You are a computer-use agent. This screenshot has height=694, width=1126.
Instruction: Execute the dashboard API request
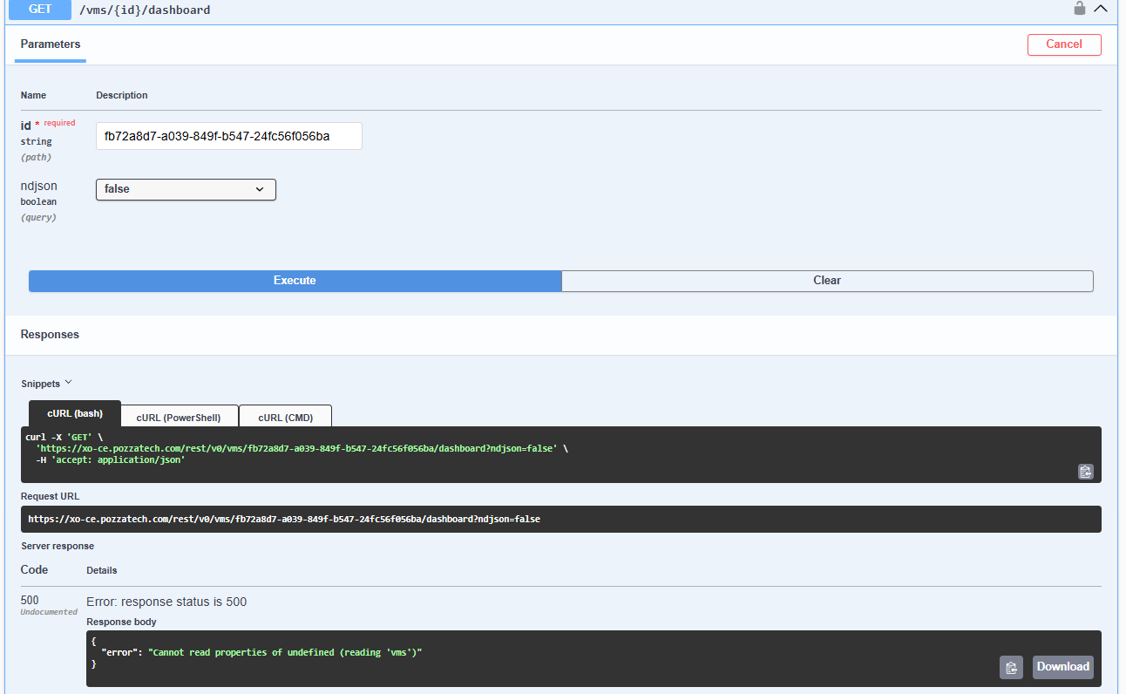(295, 280)
